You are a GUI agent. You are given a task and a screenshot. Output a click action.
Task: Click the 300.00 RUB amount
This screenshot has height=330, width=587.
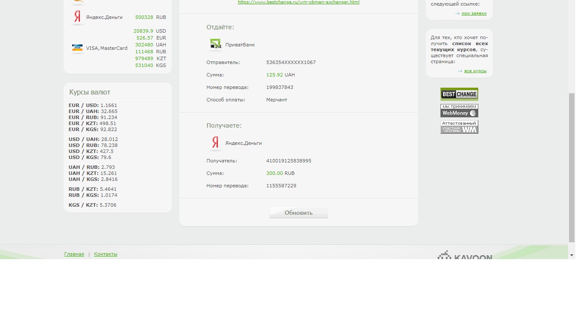281,173
